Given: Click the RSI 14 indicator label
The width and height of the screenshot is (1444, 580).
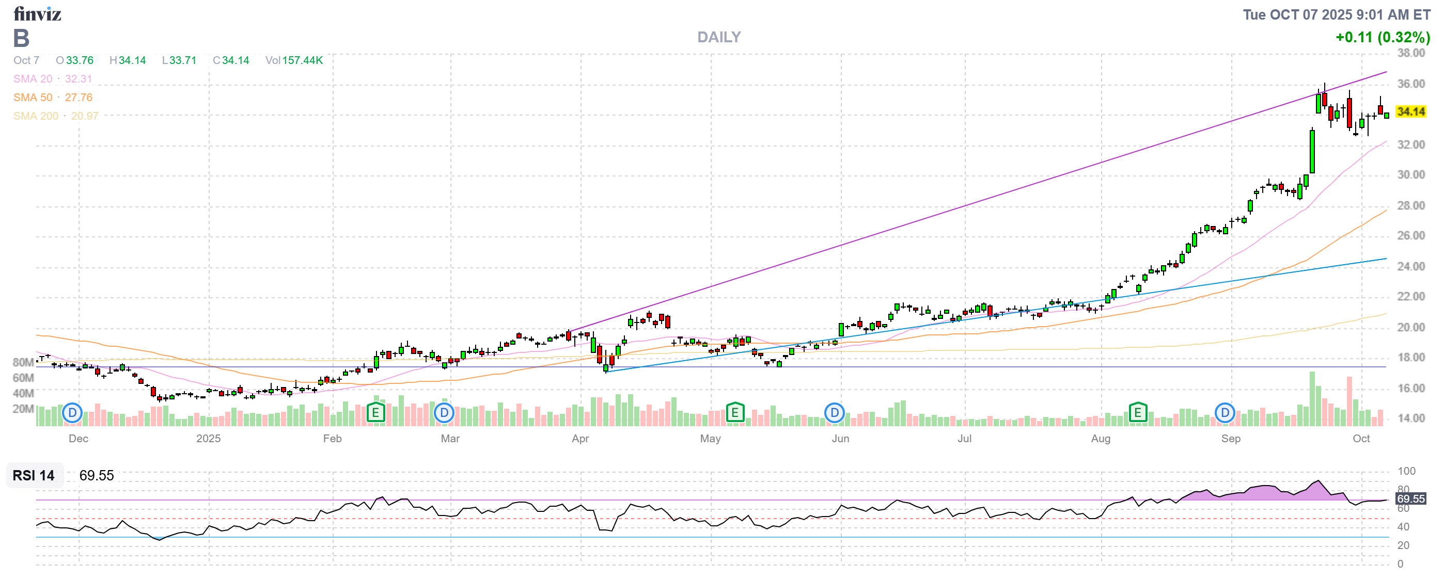Looking at the screenshot, I should [x=34, y=476].
